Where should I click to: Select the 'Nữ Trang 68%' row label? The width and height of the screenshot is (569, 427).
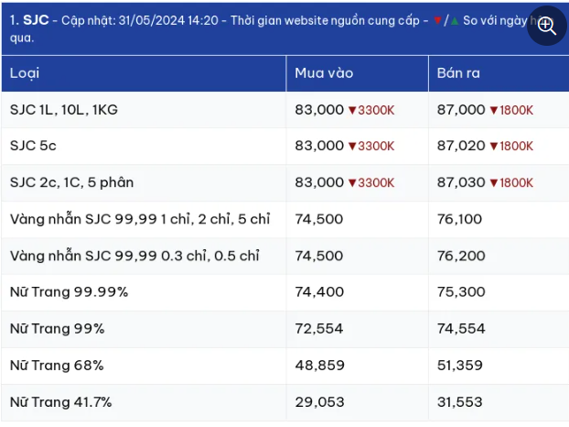tap(57, 366)
